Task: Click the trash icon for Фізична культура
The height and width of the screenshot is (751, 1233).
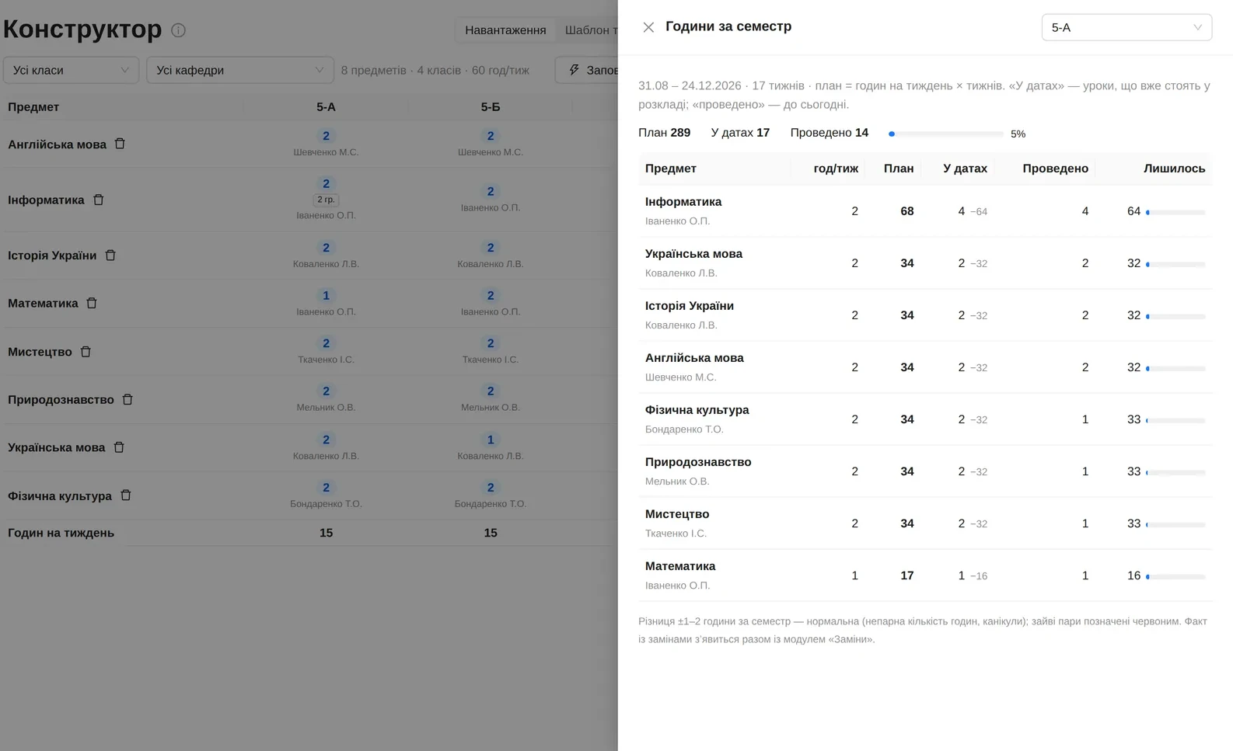Action: click(x=126, y=495)
